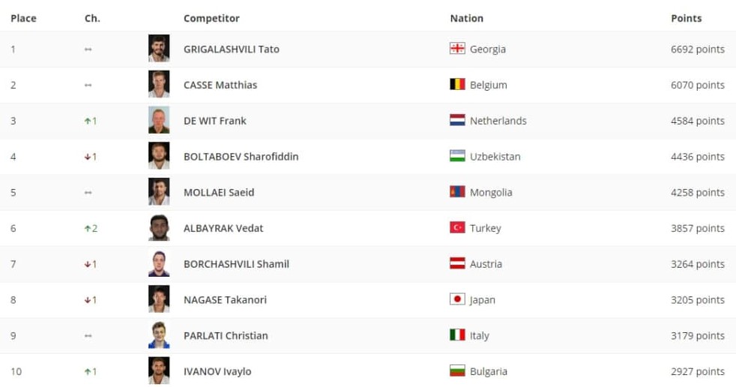Click the green up arrow for Ivanov
Screen dimensions: 736x387
tap(88, 371)
